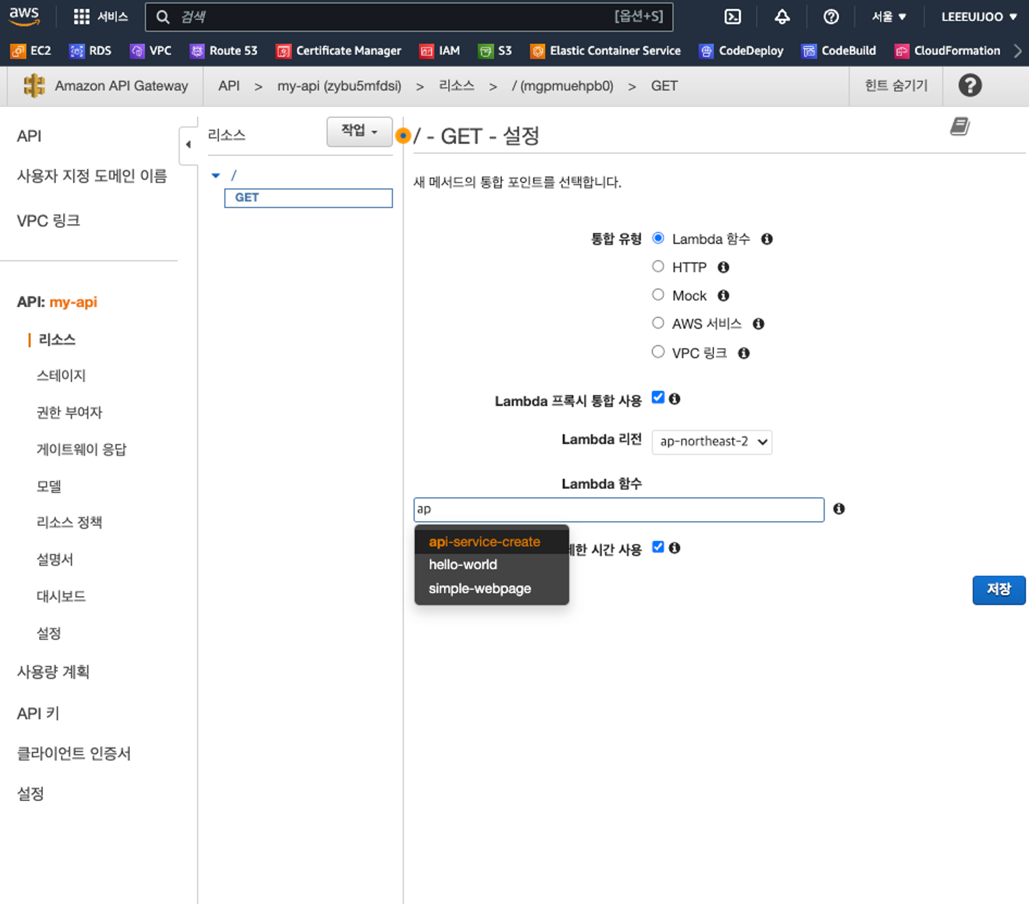Click 힌트 숨기기 button
Screen dimensions: 1029x904
896,85
